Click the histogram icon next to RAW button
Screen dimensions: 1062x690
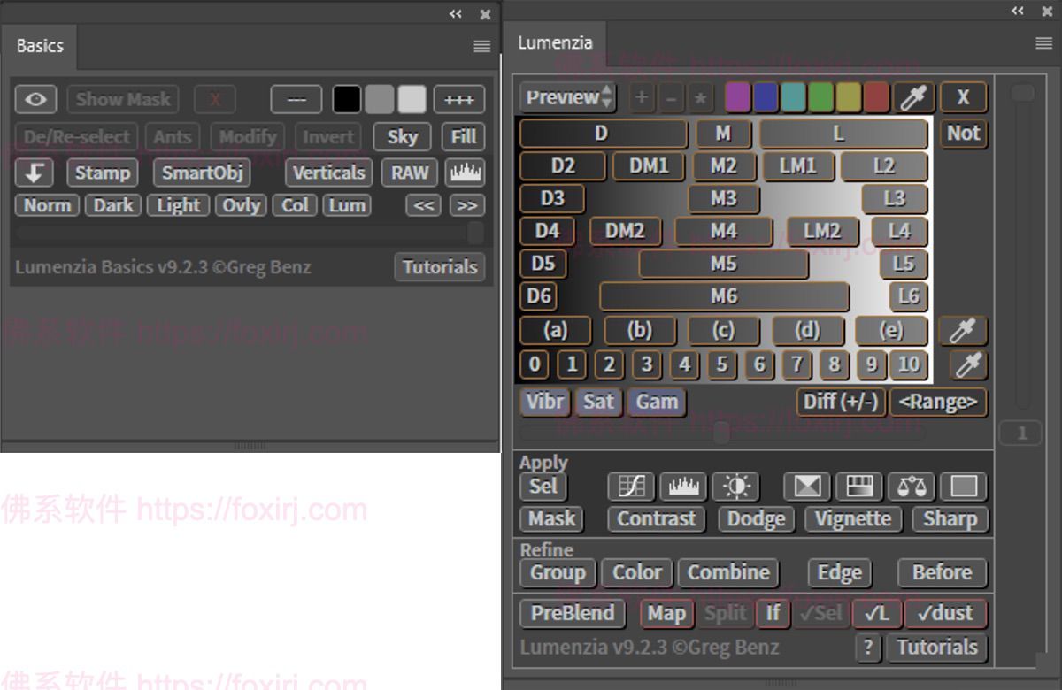point(466,172)
